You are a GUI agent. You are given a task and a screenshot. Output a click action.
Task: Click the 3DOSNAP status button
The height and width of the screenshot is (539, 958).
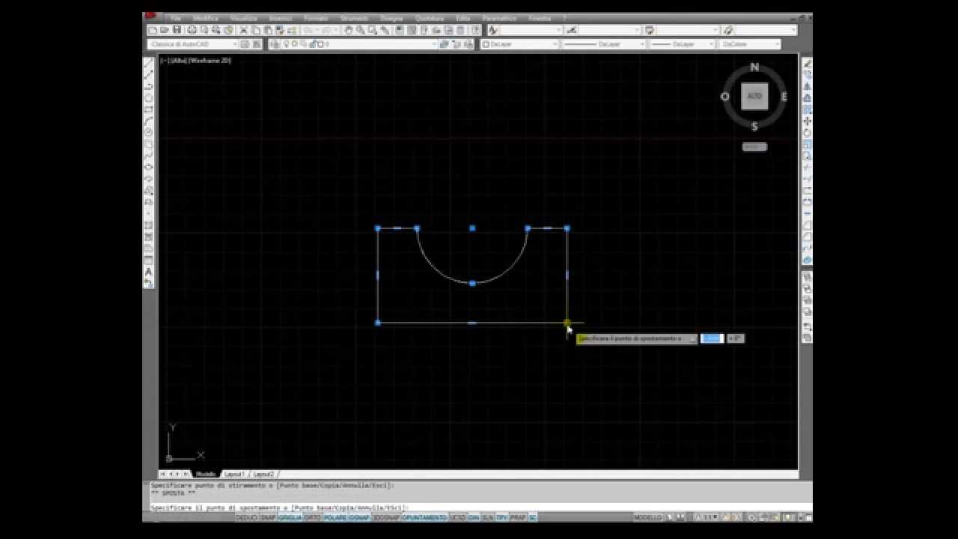pos(386,517)
